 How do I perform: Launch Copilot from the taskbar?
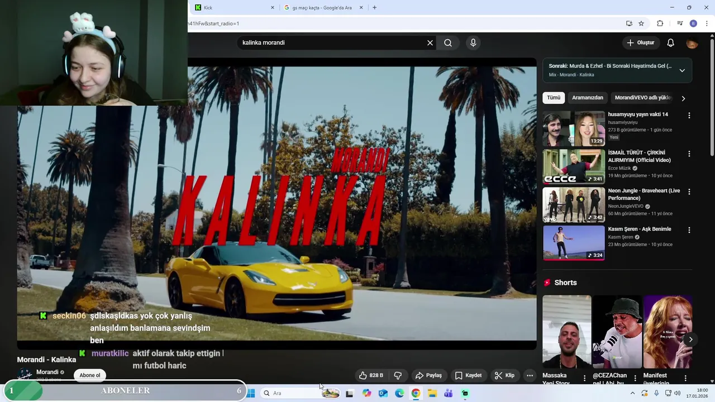point(366,393)
